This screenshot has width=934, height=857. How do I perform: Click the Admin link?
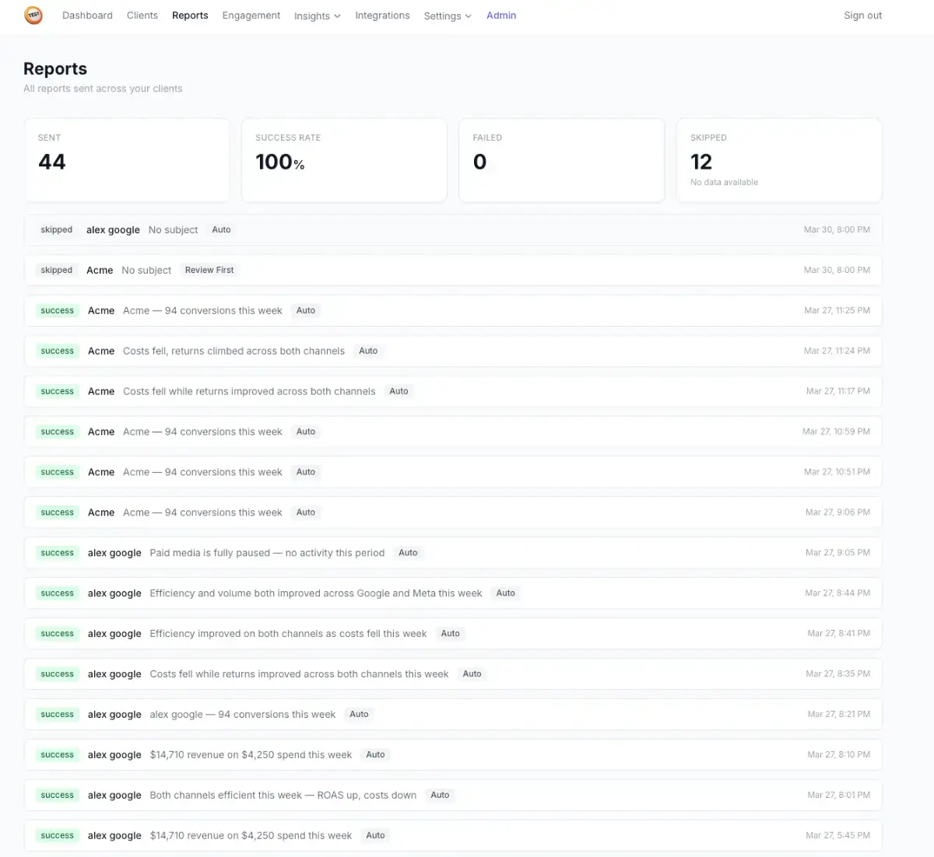(x=501, y=16)
